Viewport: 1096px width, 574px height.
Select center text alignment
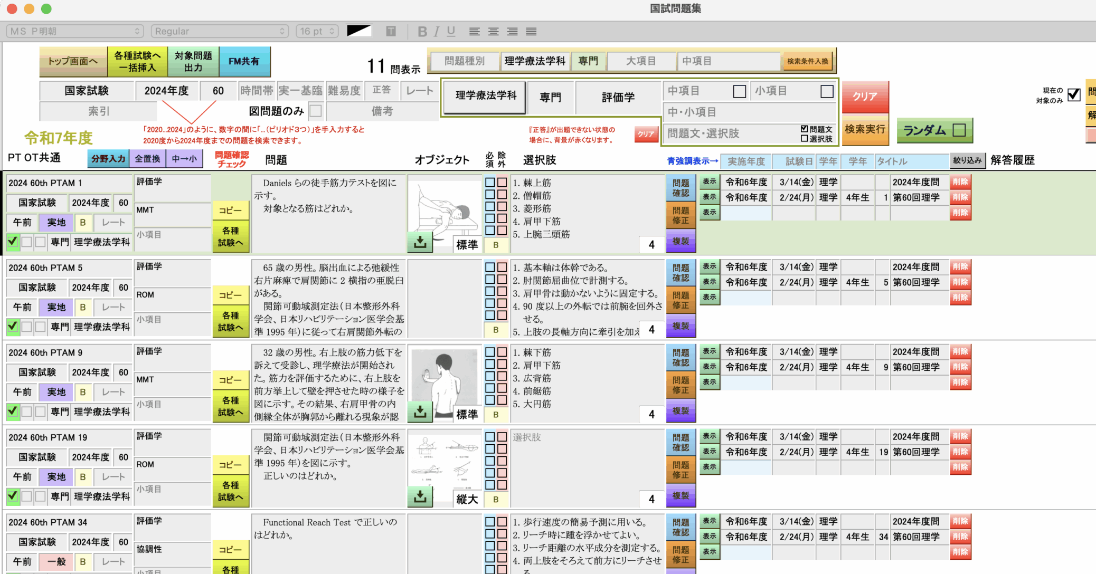coord(493,31)
